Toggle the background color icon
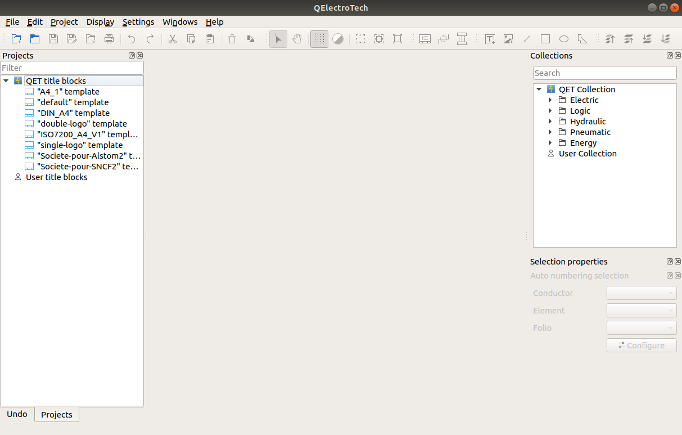 pos(338,39)
